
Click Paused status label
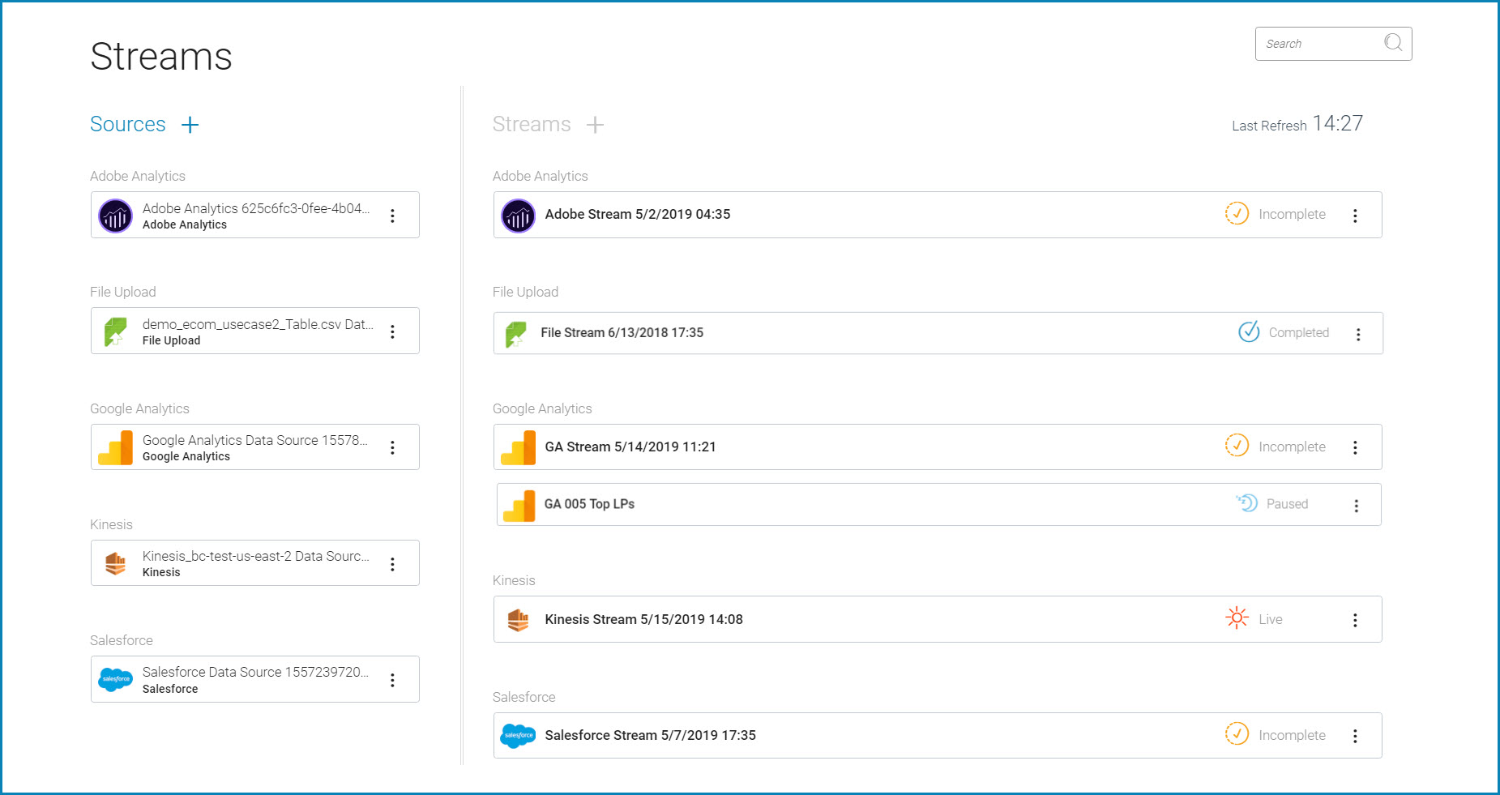click(1287, 504)
